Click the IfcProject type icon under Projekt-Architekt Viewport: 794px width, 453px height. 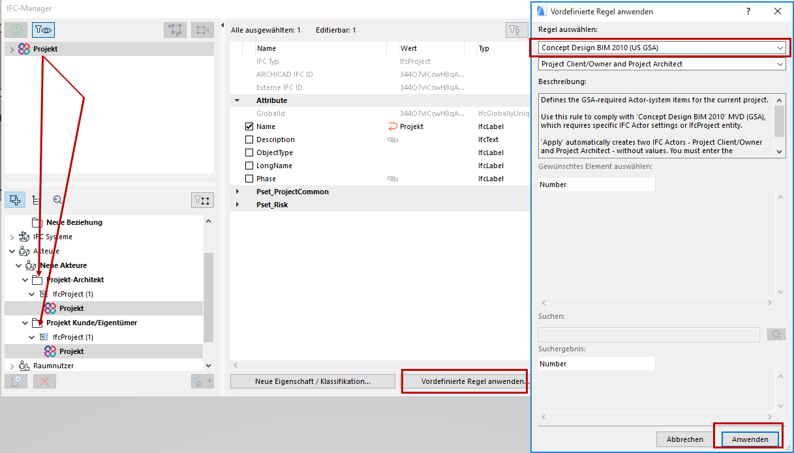pos(44,294)
